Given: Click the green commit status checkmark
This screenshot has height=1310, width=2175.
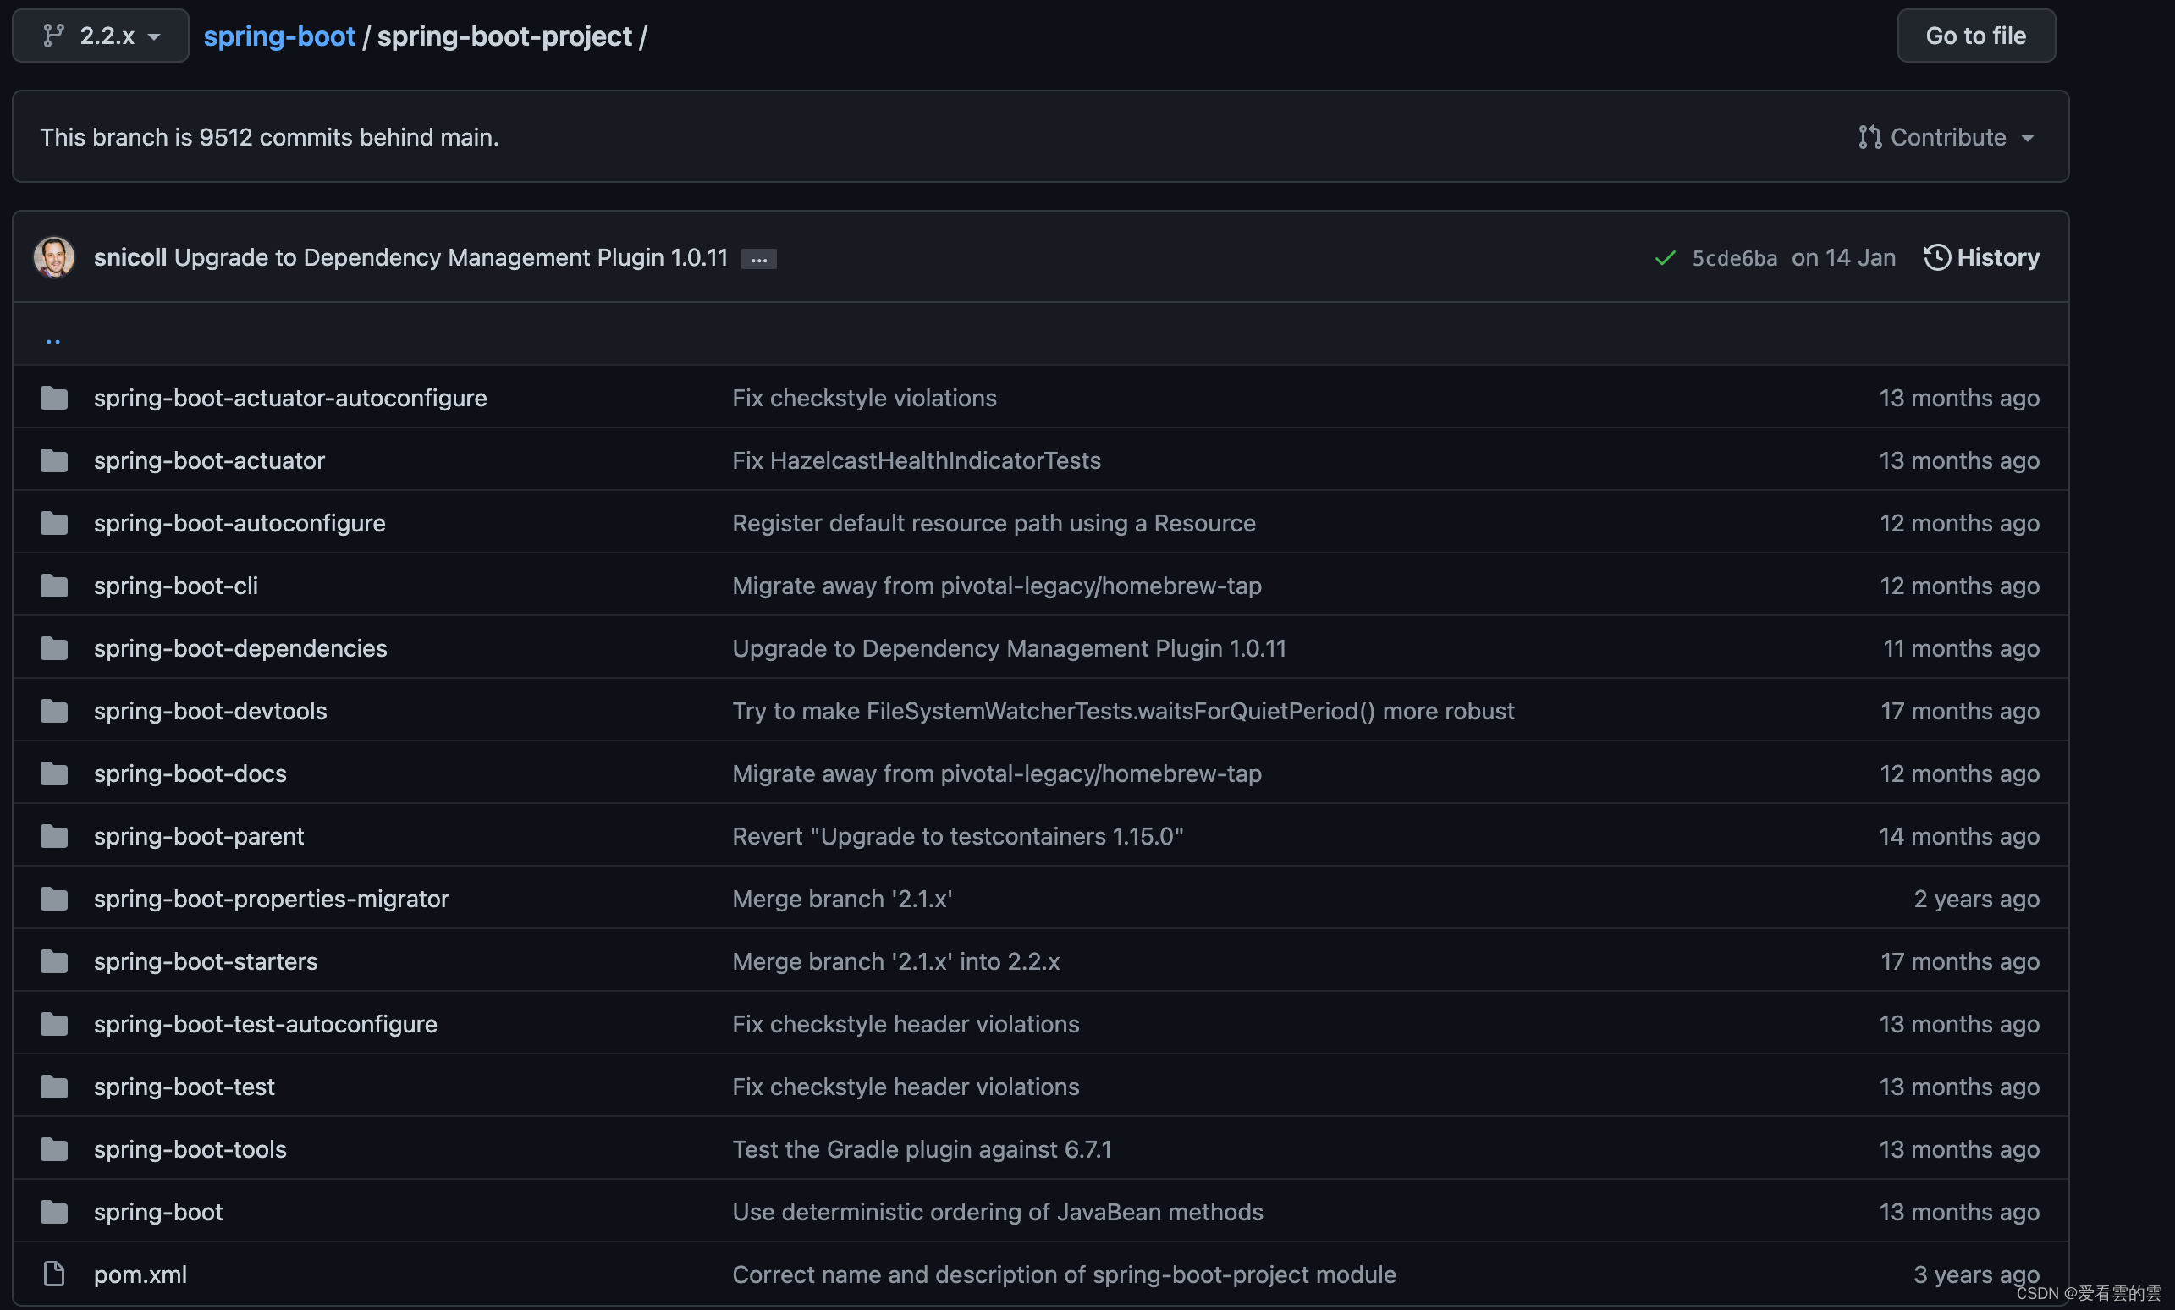Looking at the screenshot, I should (1665, 258).
